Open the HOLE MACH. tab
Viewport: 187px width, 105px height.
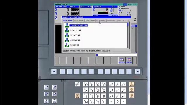click(68, 21)
